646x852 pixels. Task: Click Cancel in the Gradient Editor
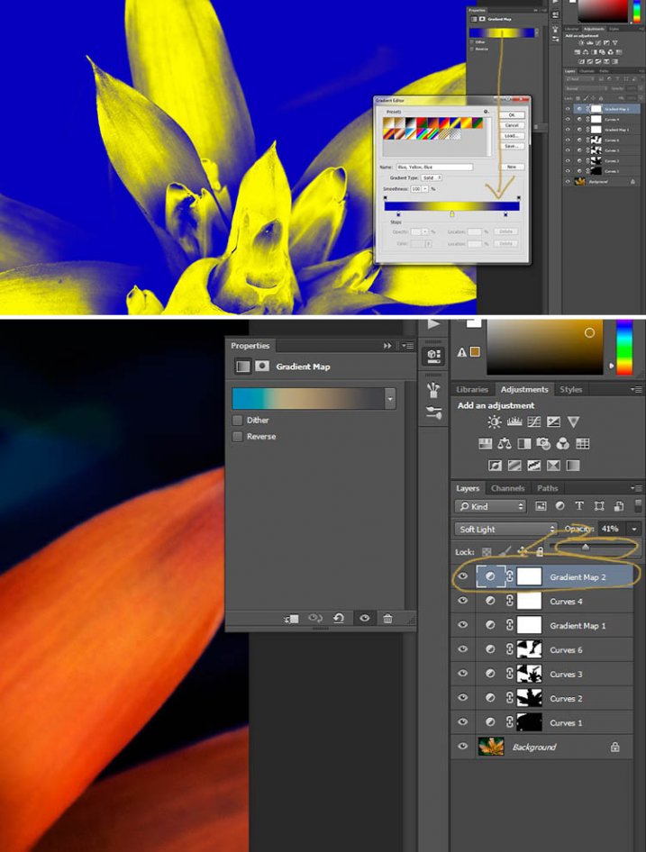pyautogui.click(x=512, y=125)
